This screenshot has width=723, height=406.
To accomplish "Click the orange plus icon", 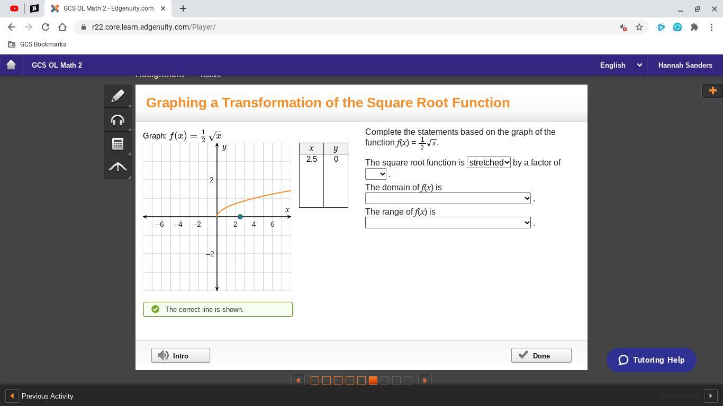I will pos(712,90).
